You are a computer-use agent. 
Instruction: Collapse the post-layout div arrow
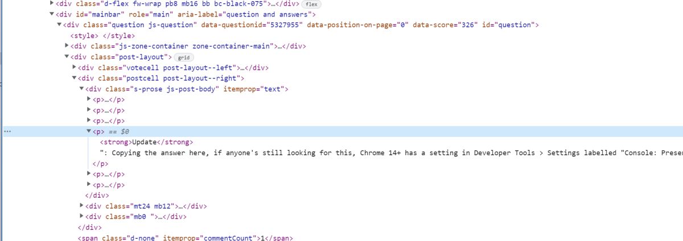coord(67,57)
